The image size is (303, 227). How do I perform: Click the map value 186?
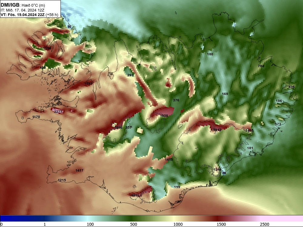click(x=279, y=101)
